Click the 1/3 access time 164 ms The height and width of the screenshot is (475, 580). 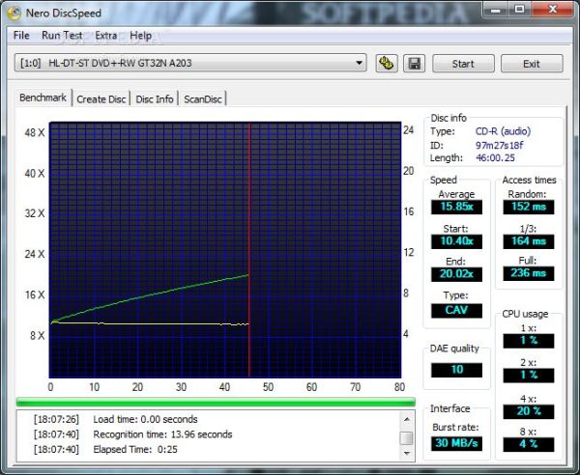click(529, 241)
